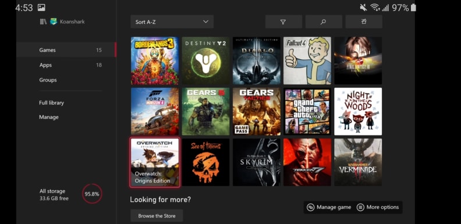Open the Groups section

[x=66, y=80]
